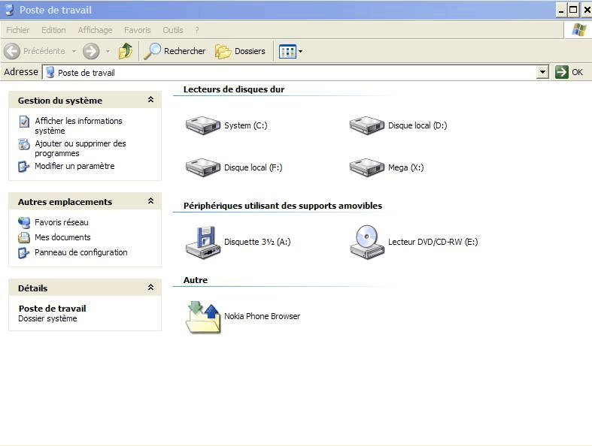Open the Outils menu
Screen dimensions: 592x446
click(x=173, y=30)
